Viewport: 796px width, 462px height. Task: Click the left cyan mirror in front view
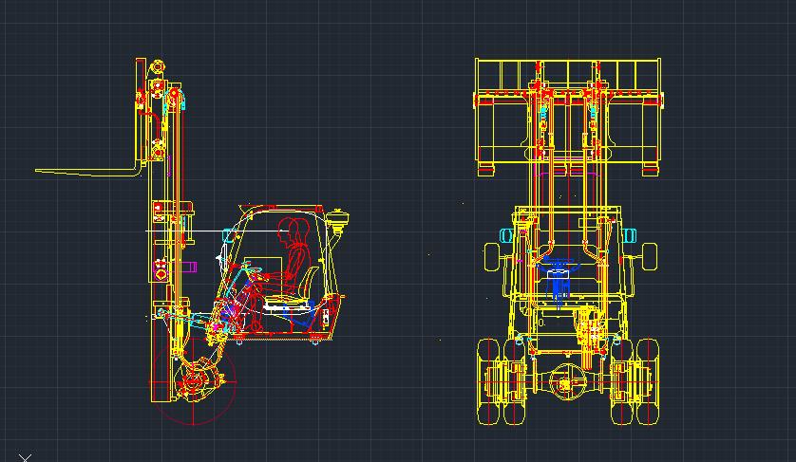(506, 235)
